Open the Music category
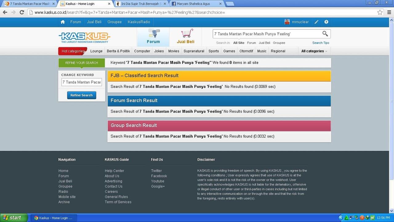The width and height of the screenshot is (394, 222). pyautogui.click(x=262, y=51)
